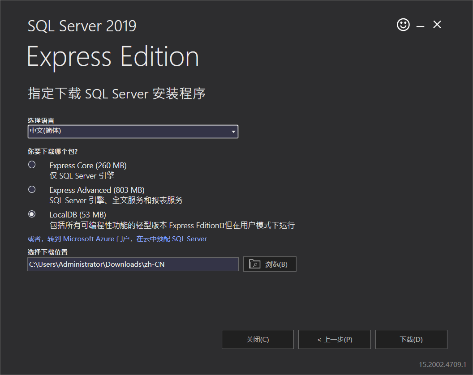Select the Express Core (260 MB) package
Viewport: 473px width, 375px height.
point(31,164)
